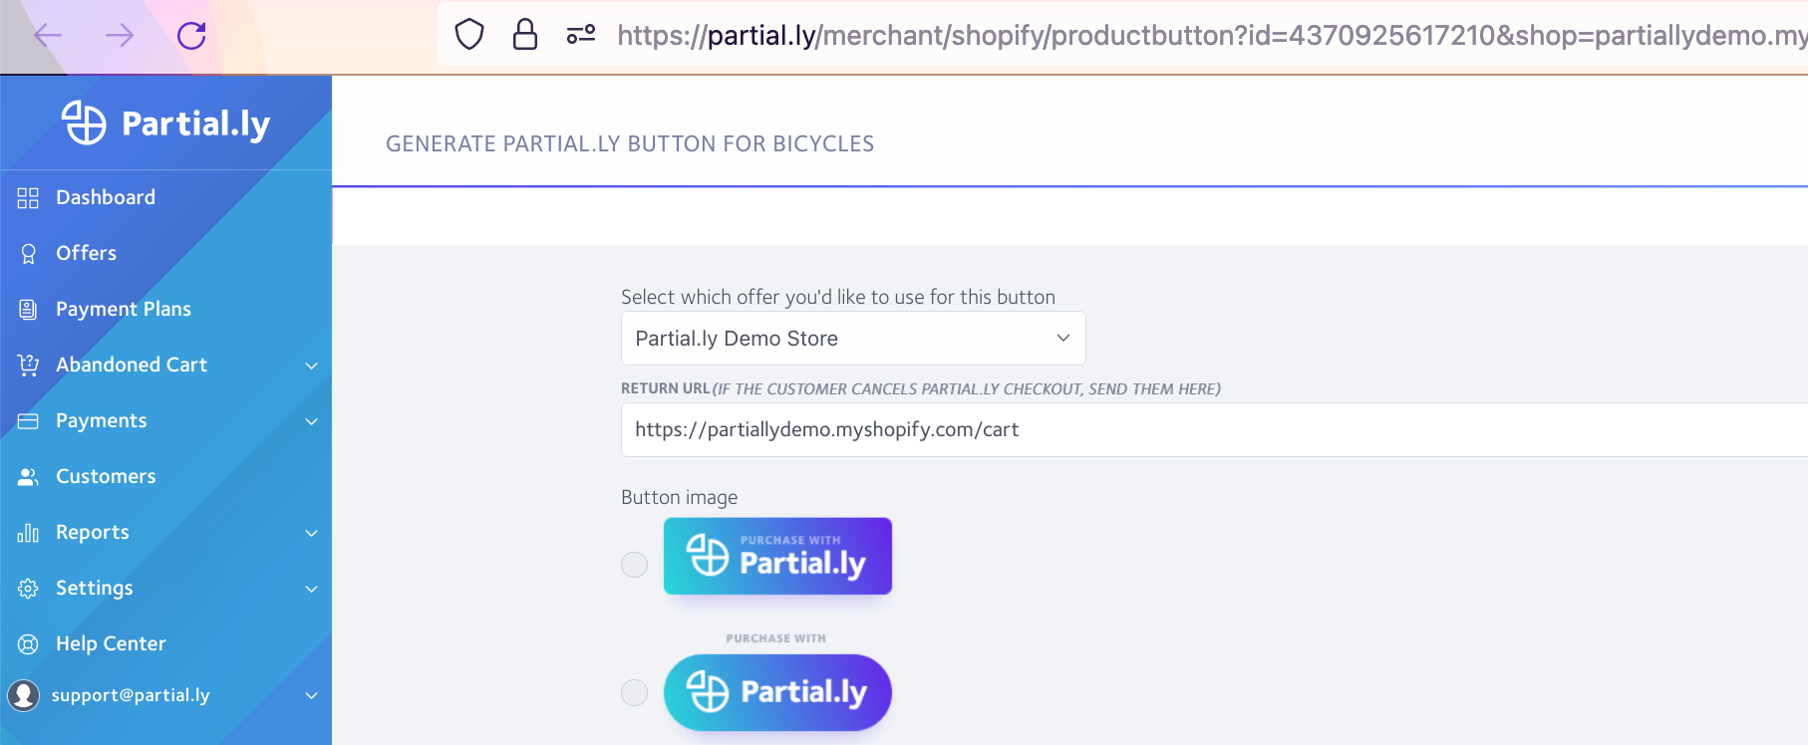Screen dimensions: 1808x745
Task: Click the Settings gear icon
Action: coord(28,589)
